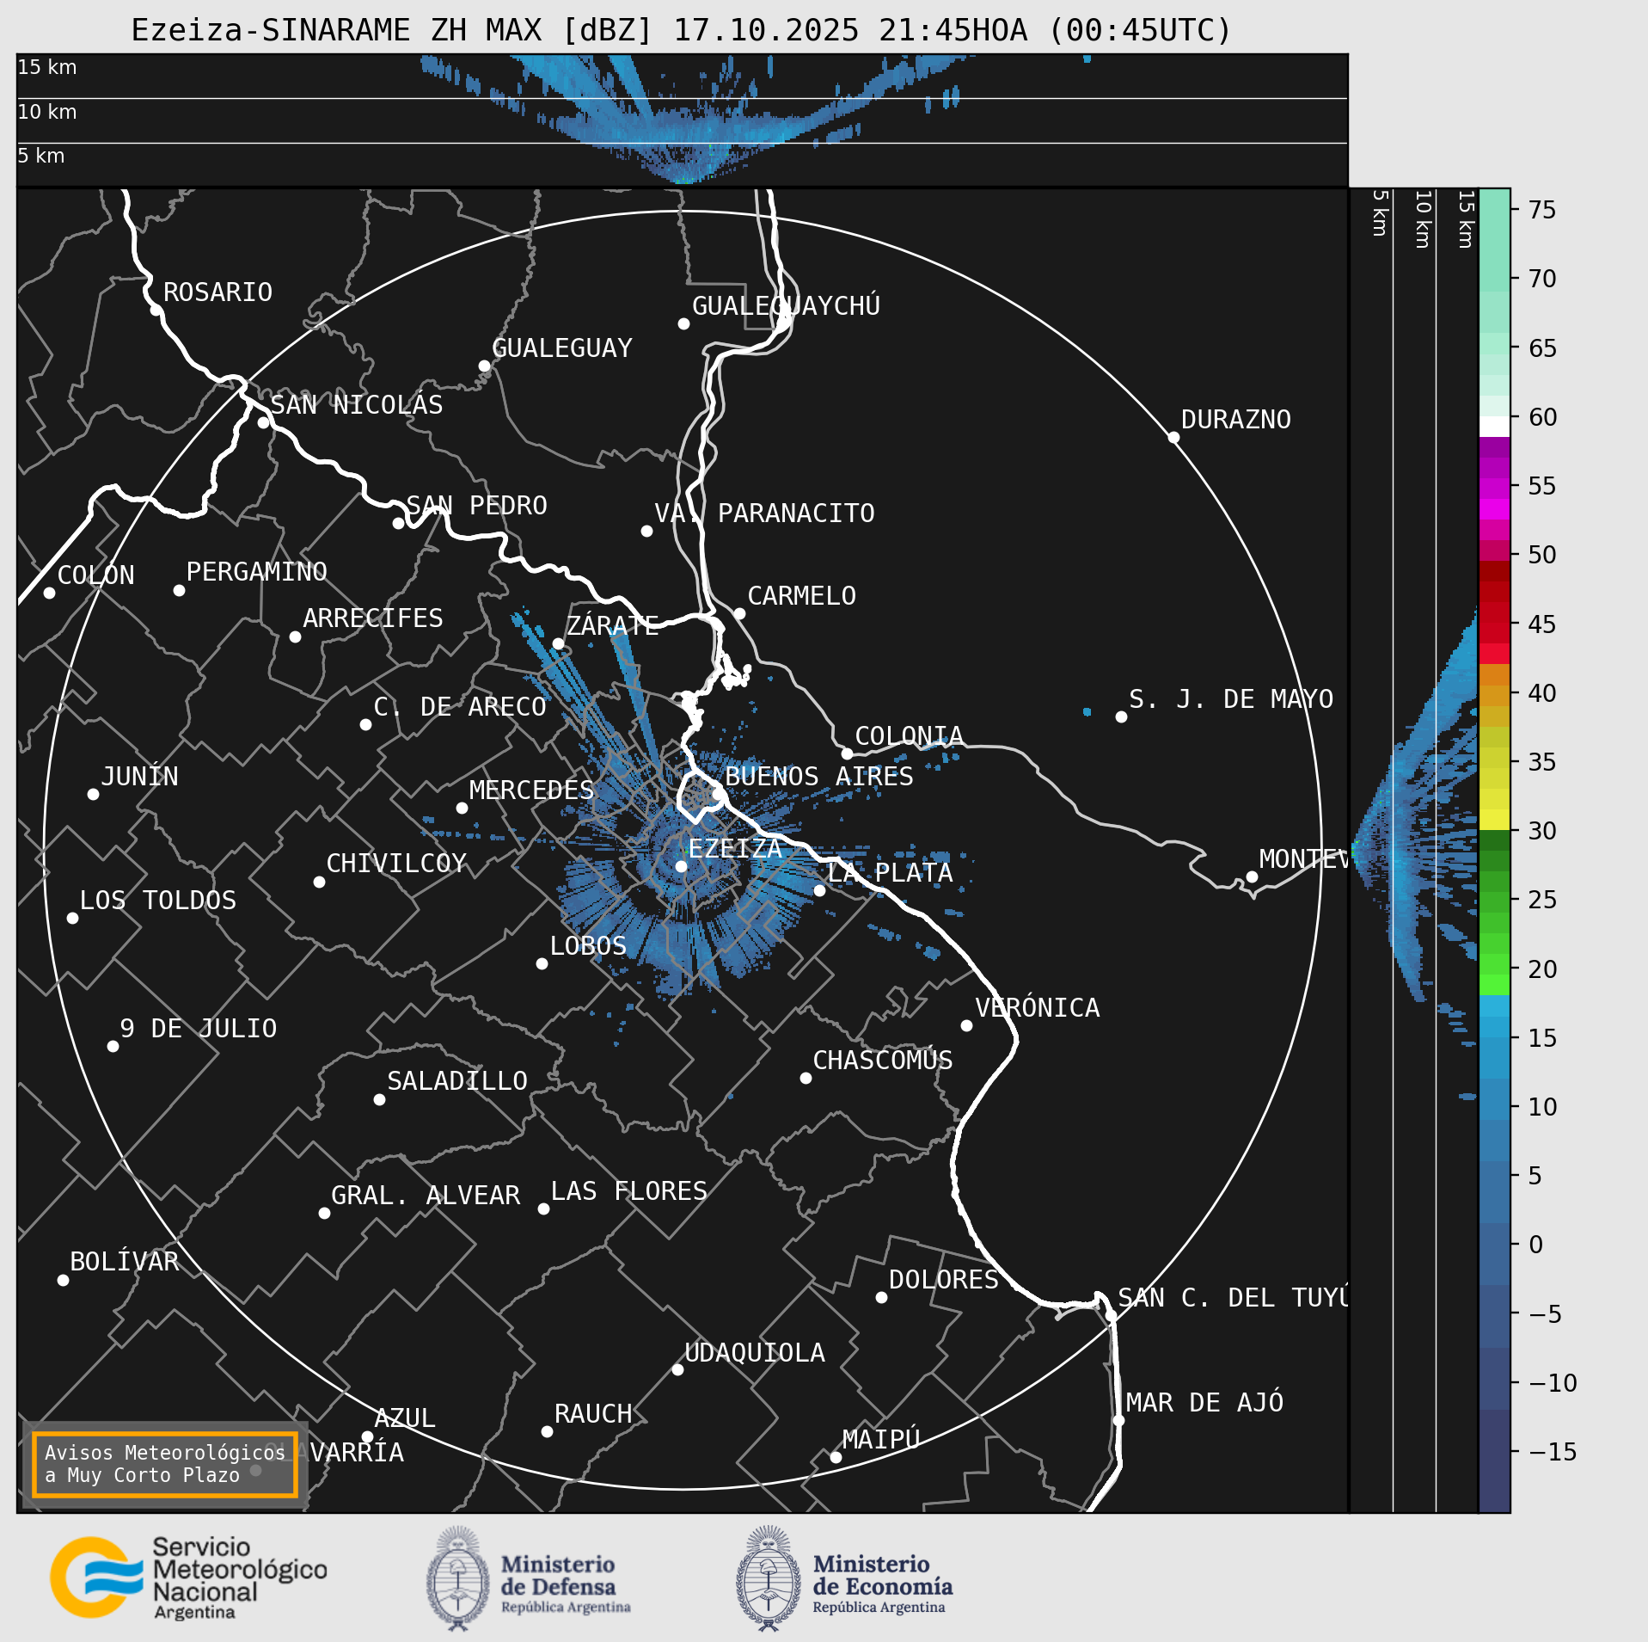The height and width of the screenshot is (1642, 1648).
Task: Click the GUALEGUAY city label
Action: tap(562, 348)
